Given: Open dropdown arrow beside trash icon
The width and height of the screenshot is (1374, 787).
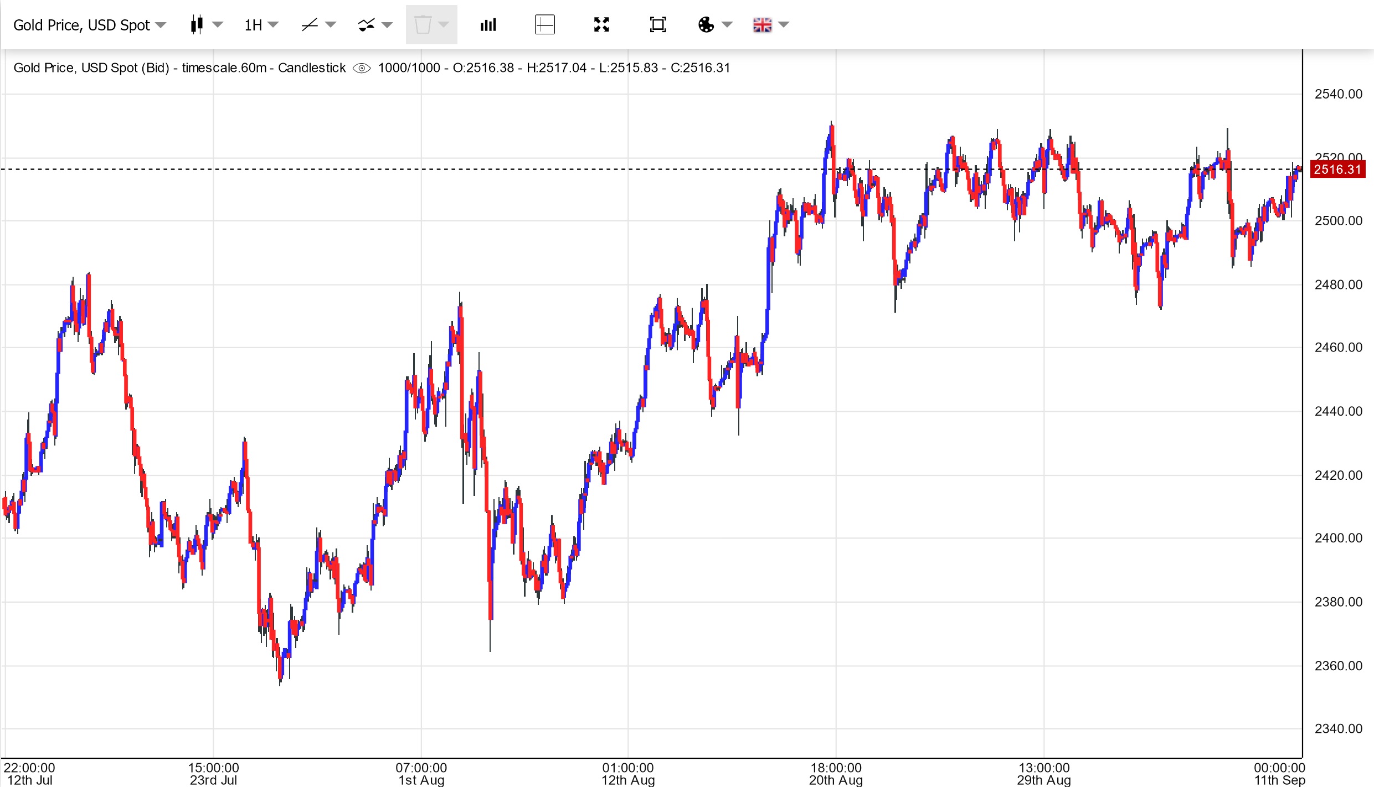Looking at the screenshot, I should 444,25.
